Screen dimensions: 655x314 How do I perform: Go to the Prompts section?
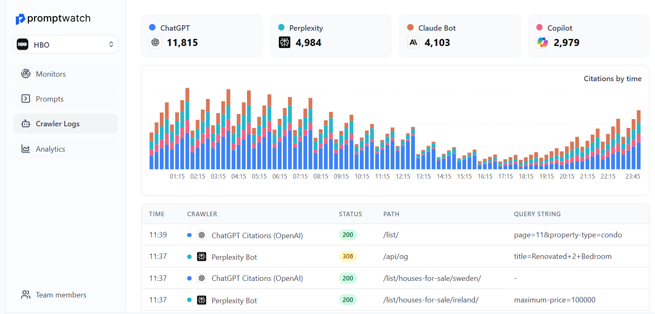coord(66,99)
